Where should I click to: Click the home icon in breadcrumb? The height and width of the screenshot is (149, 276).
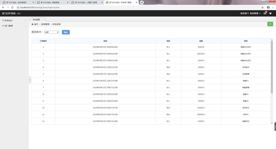click(32, 24)
